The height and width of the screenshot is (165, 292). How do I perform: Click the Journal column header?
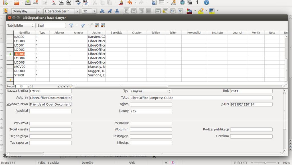238,33
